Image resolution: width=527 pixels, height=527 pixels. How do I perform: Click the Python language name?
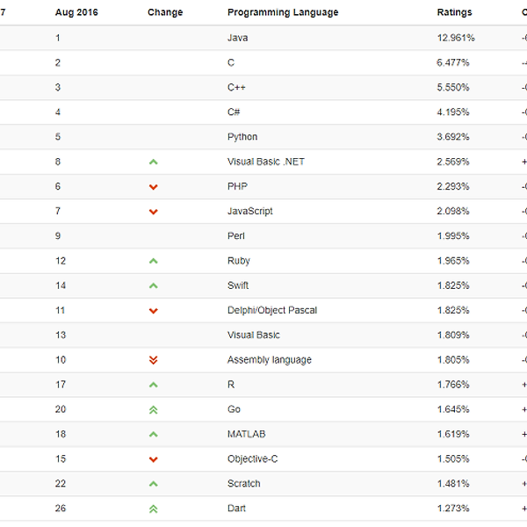[242, 137]
